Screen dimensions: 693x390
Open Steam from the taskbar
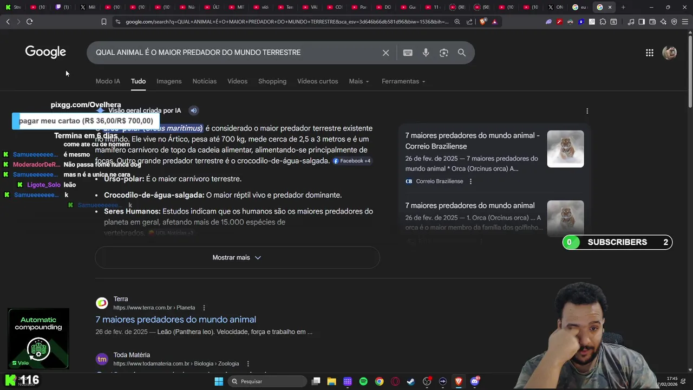pos(411,381)
